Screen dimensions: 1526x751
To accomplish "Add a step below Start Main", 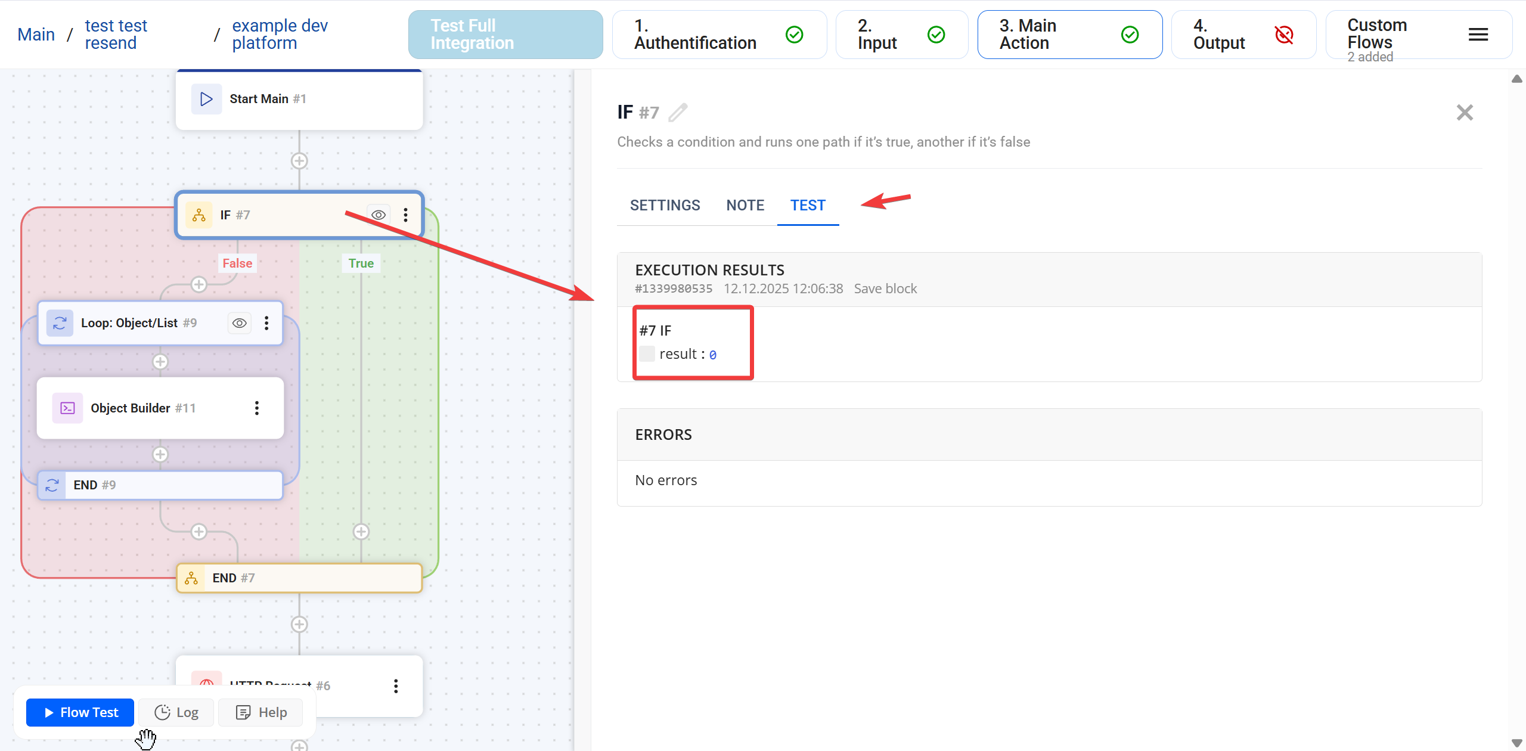I will click(299, 161).
